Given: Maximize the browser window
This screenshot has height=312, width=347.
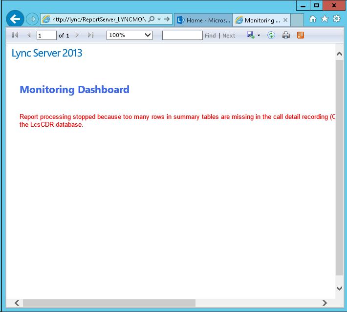Looking at the screenshot, I should tap(317, 5).
